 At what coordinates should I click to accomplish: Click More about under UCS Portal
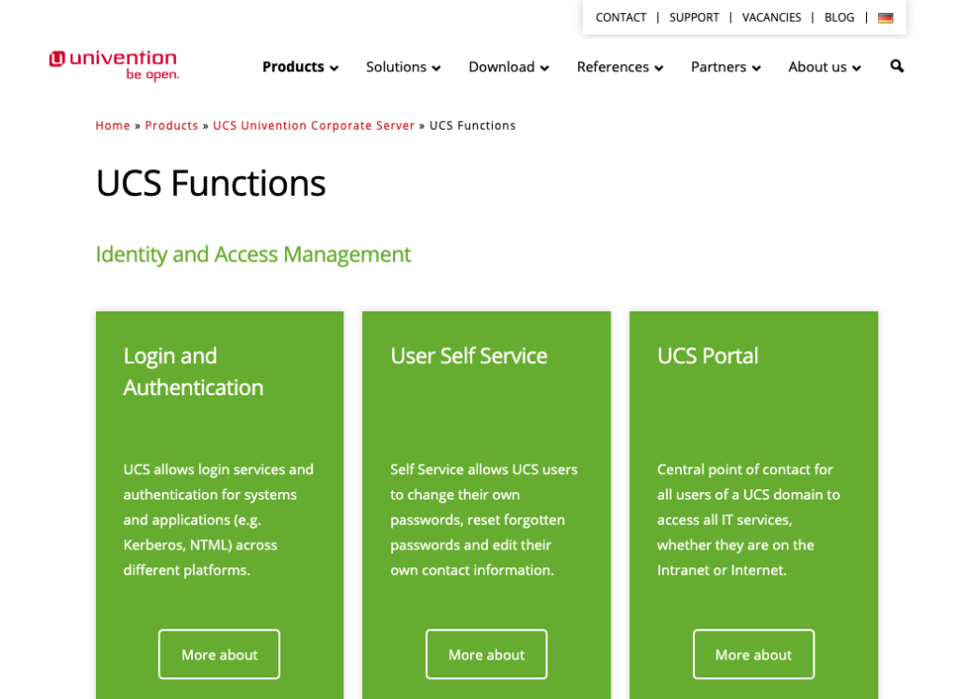pos(753,655)
